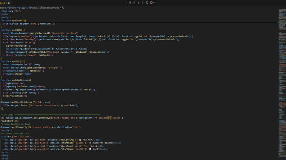The width and height of the screenshot is (286, 160).
Task: Click the '// Show landing on load' comment
Action: tap(15, 124)
